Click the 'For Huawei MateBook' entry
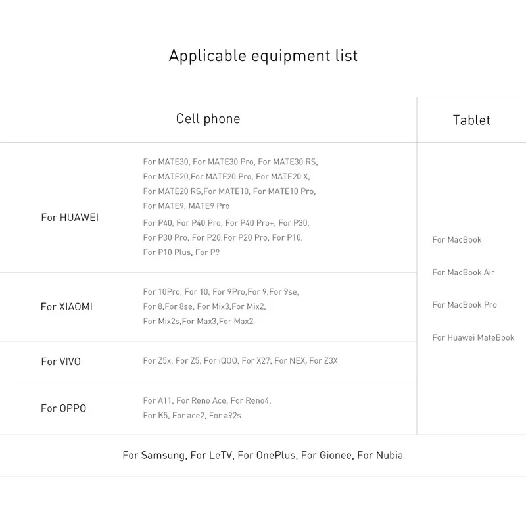 click(x=473, y=338)
